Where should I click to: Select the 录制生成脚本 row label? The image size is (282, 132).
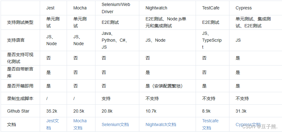20,98
